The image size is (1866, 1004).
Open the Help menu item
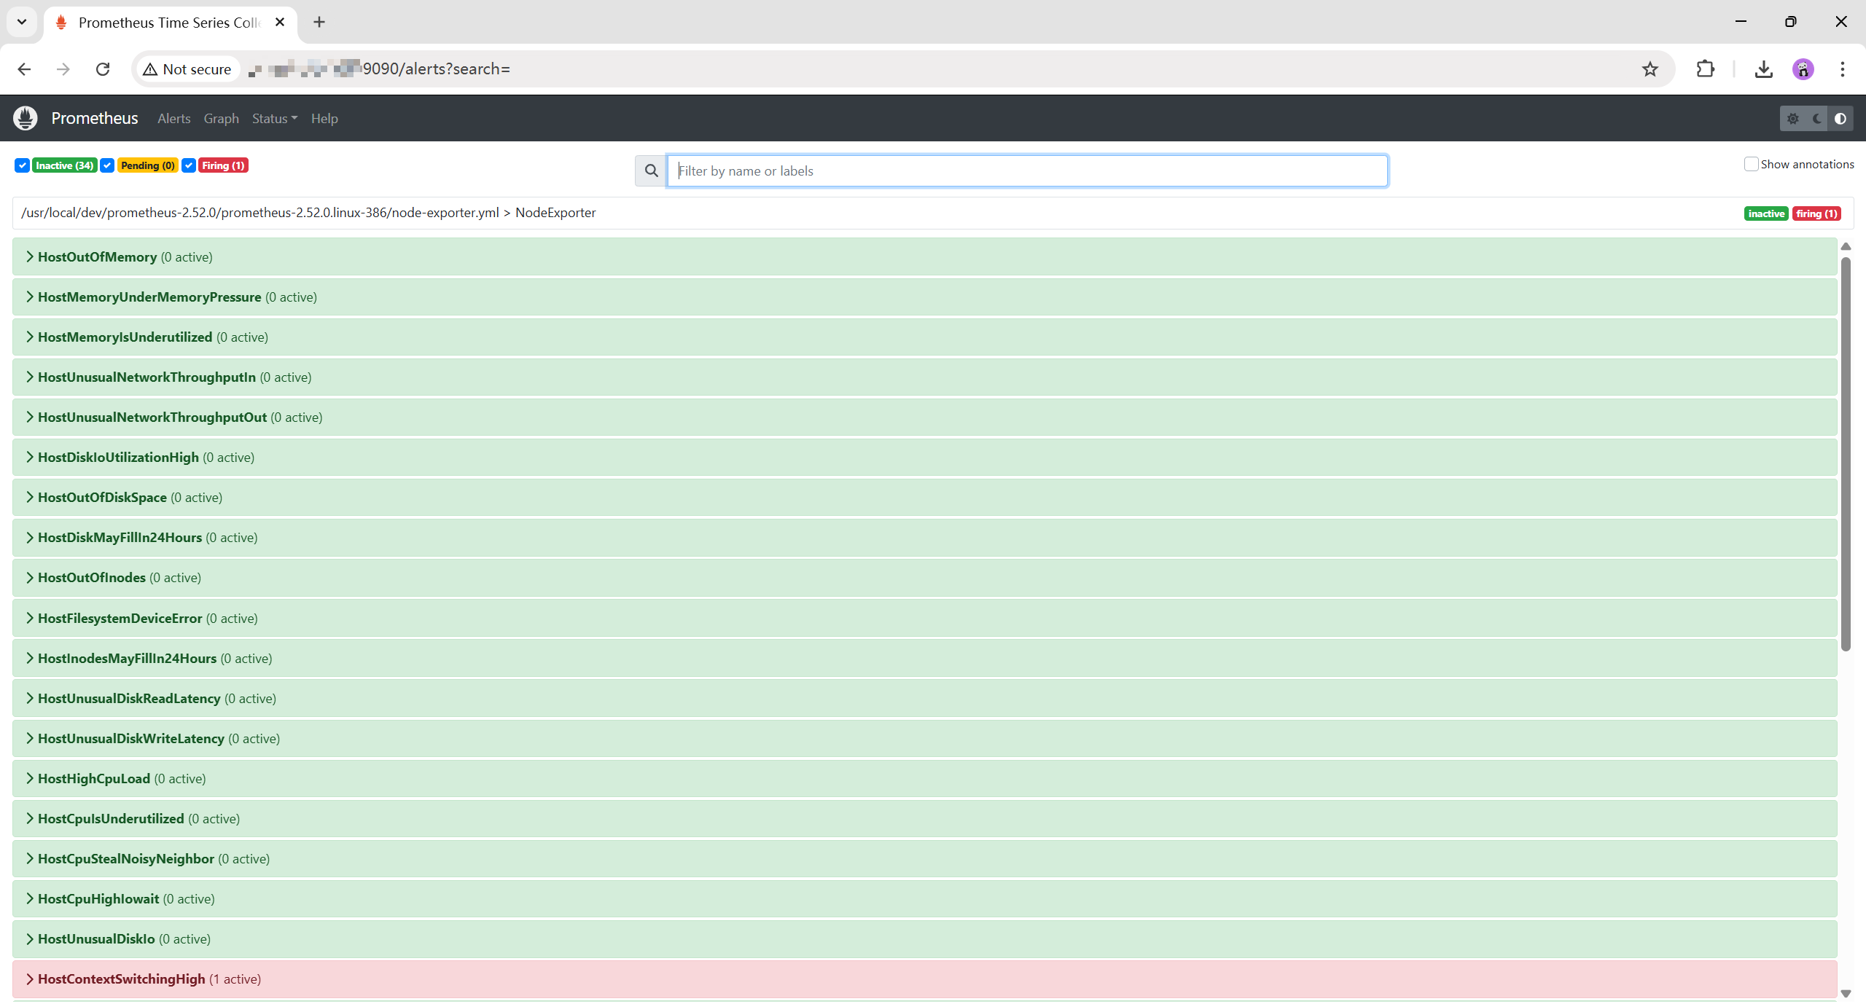click(324, 119)
